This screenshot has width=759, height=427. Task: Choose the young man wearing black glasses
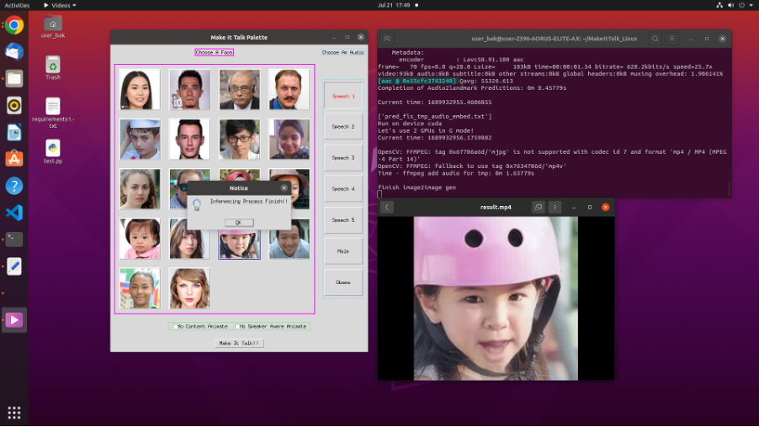240,140
